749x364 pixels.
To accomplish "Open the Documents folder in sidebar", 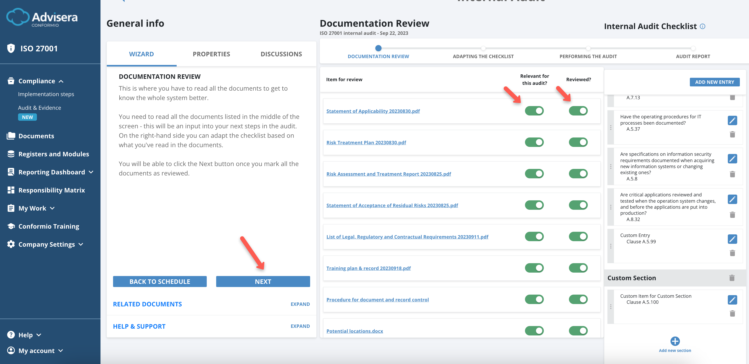I will [x=11, y=136].
